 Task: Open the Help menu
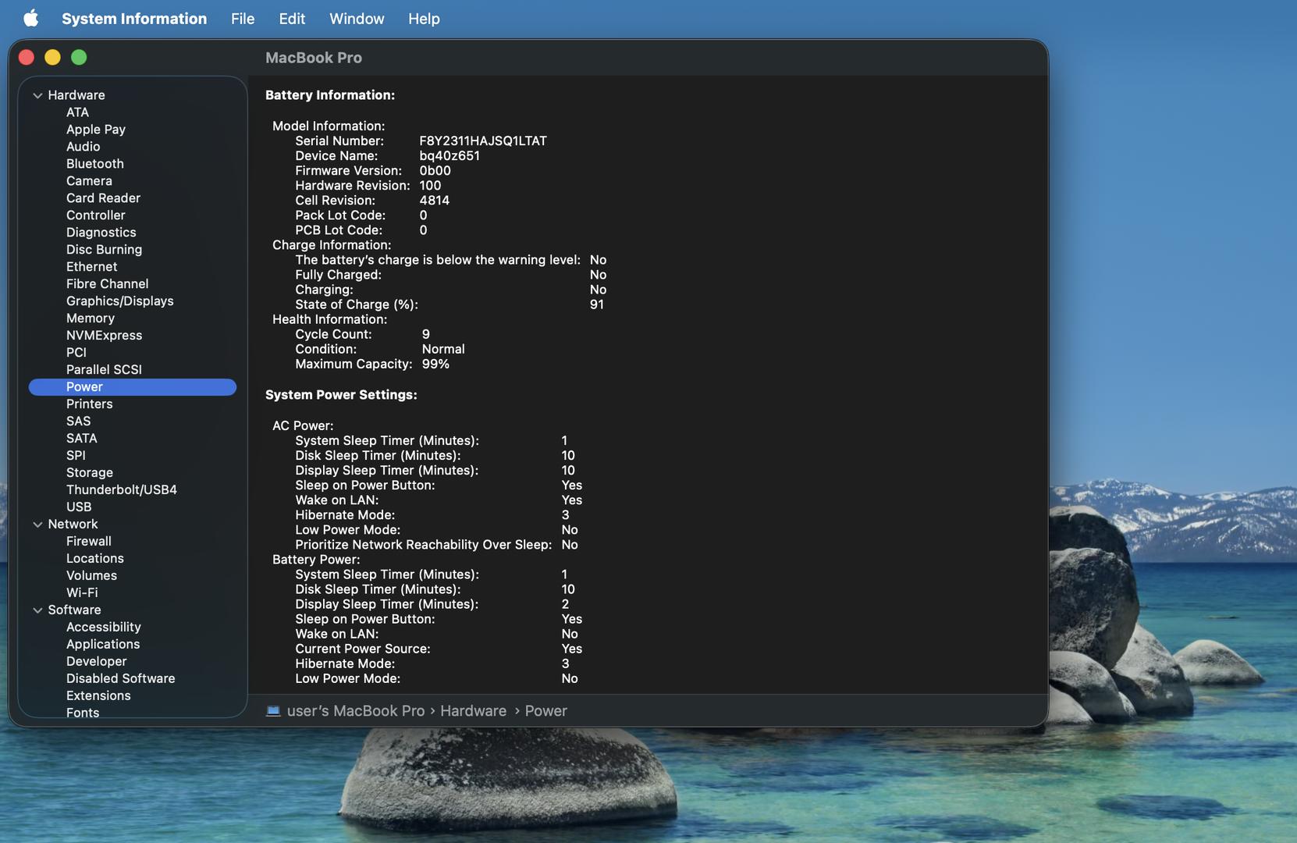(x=423, y=19)
